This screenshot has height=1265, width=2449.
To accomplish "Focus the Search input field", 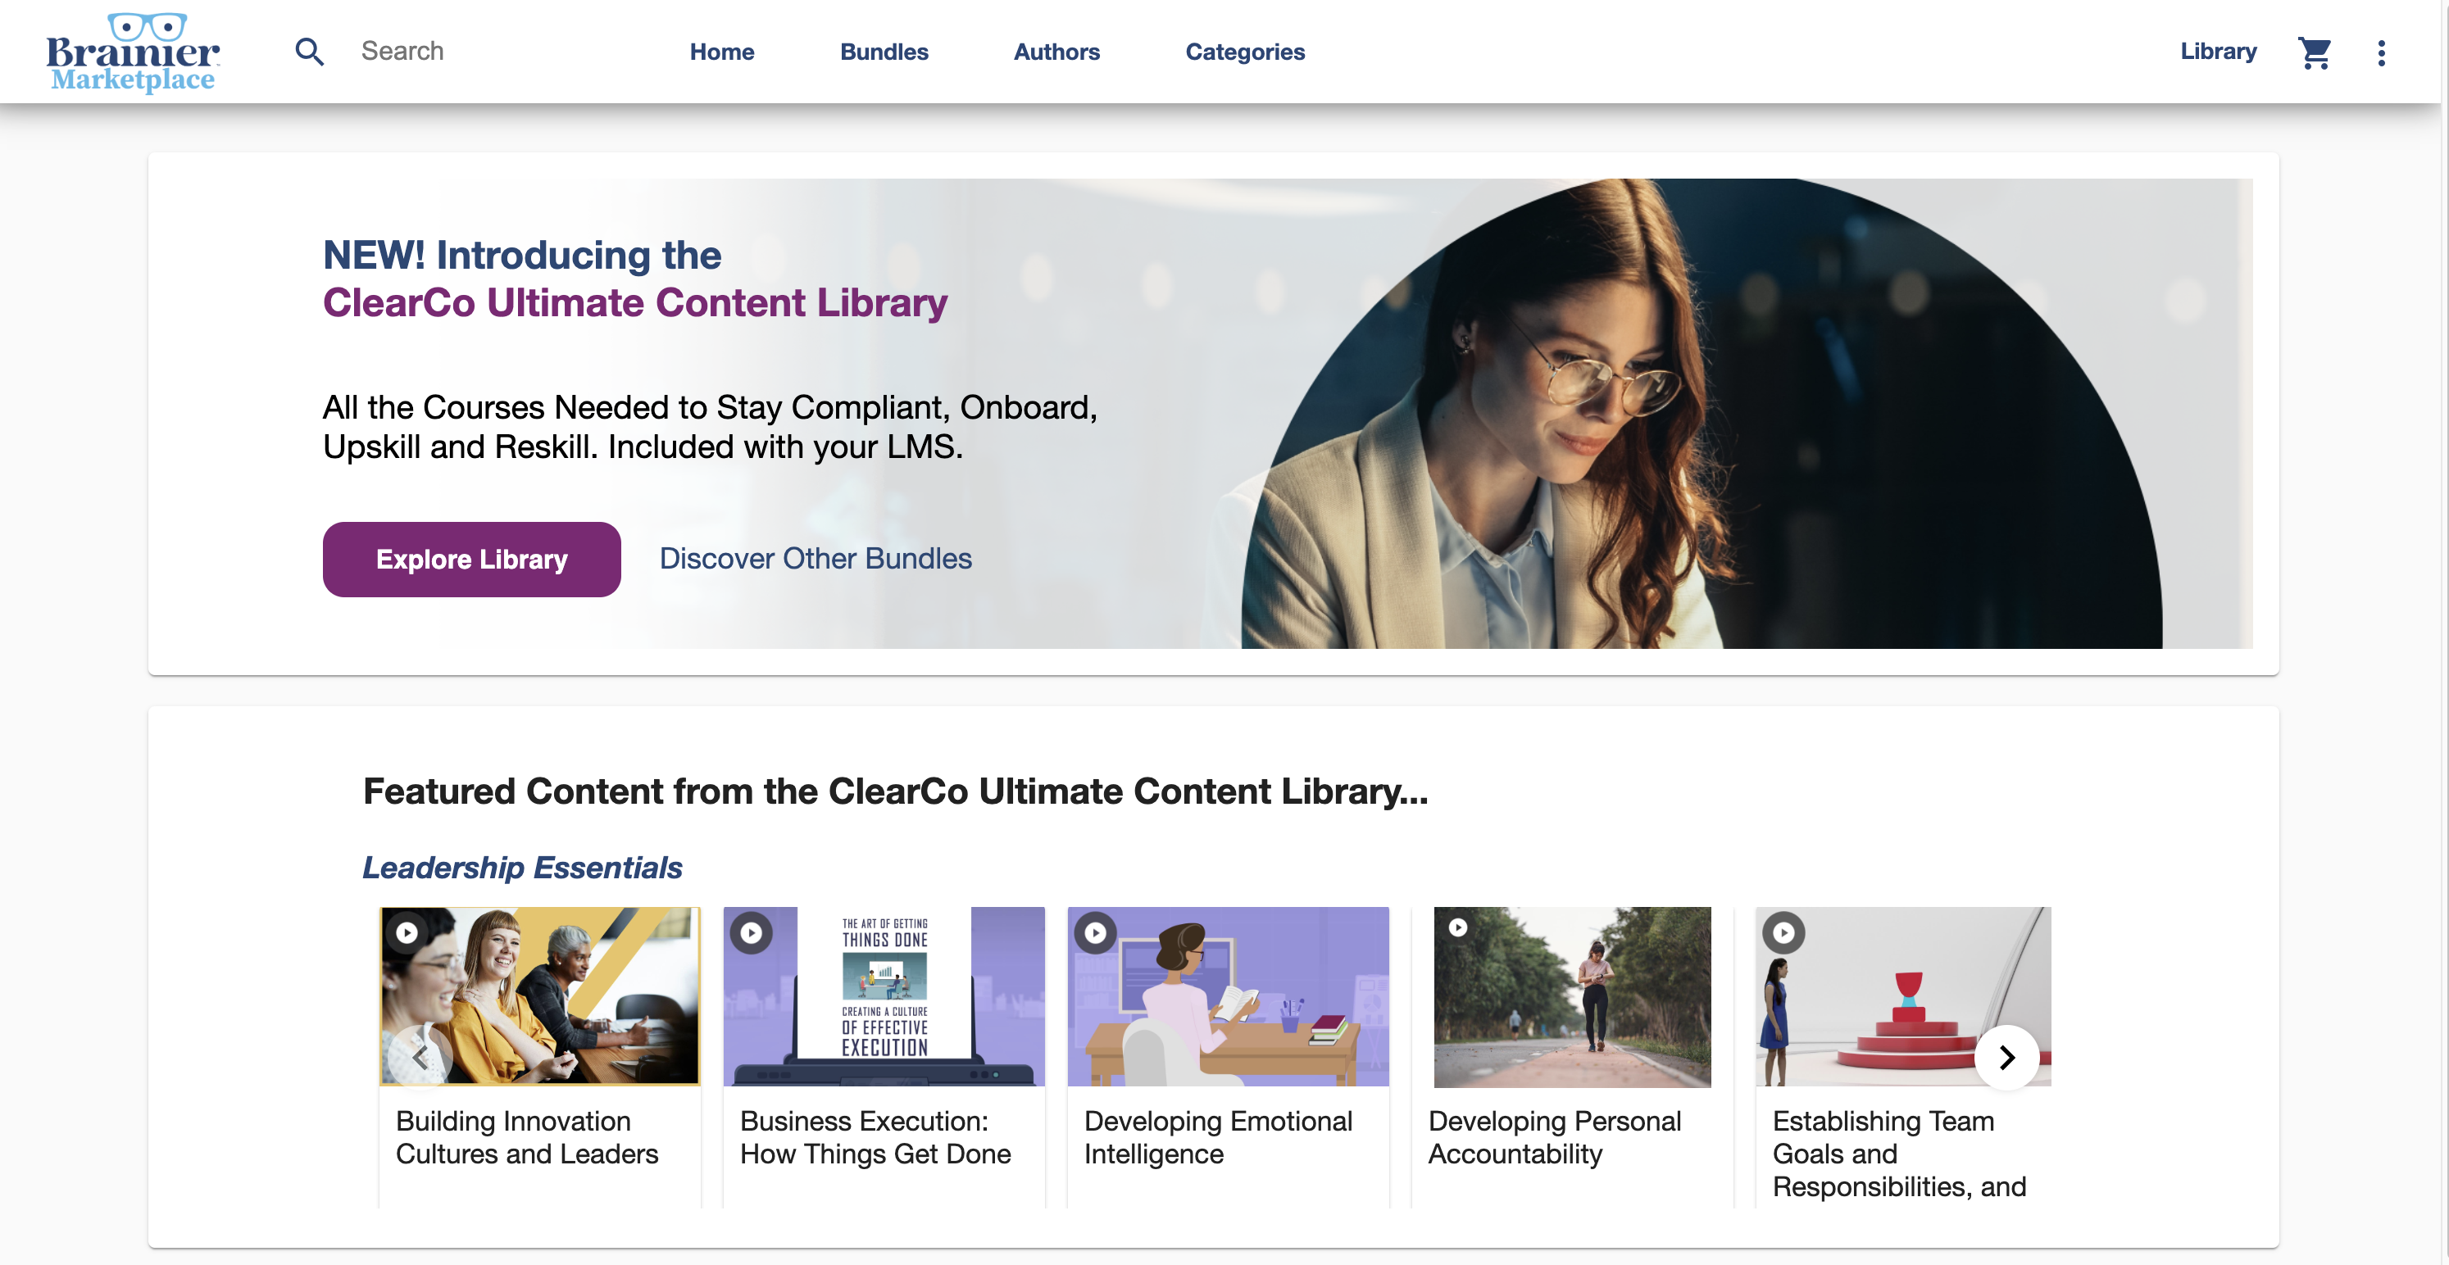I will click(494, 52).
